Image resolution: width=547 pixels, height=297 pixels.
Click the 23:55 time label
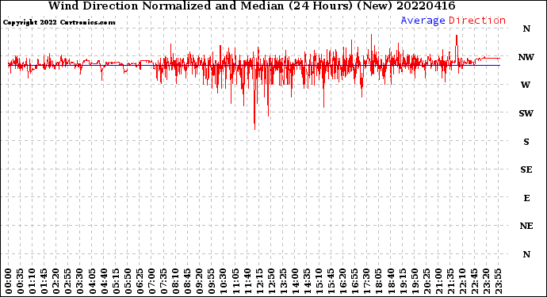tap(498, 281)
